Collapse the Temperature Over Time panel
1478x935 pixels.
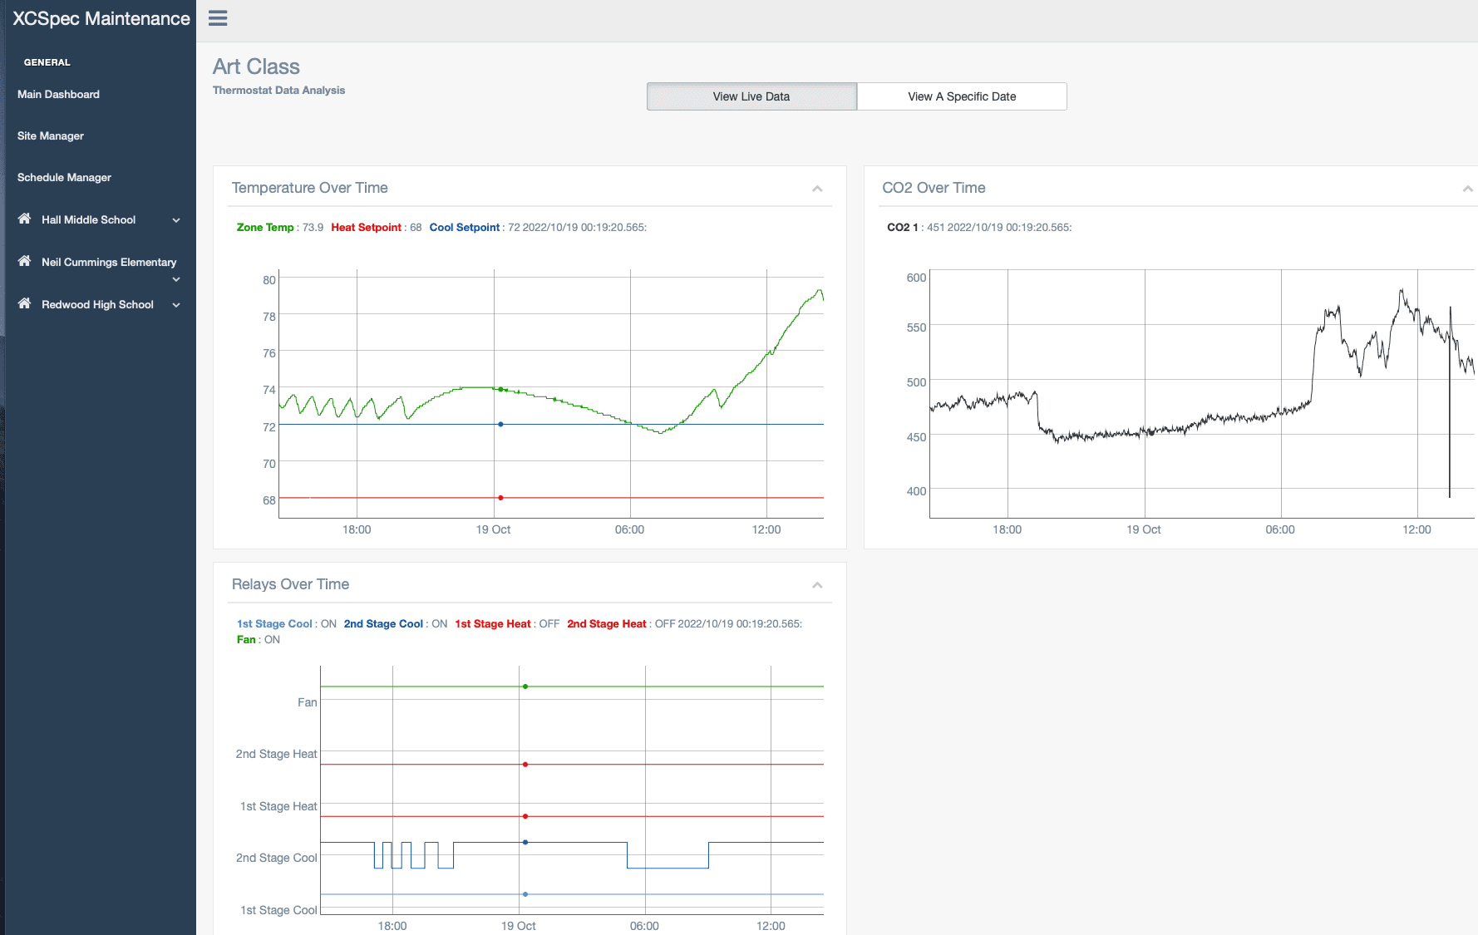(x=817, y=189)
